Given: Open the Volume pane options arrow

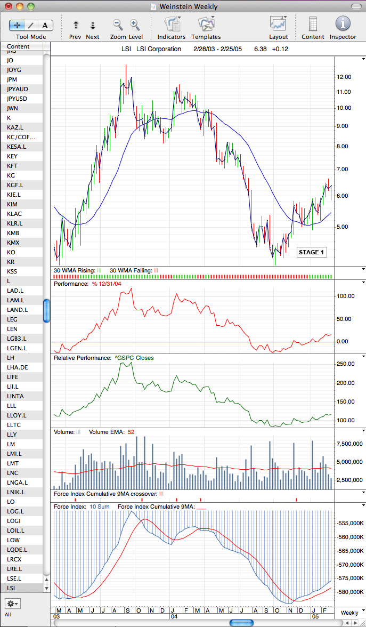Looking at the screenshot, I should coord(363,431).
